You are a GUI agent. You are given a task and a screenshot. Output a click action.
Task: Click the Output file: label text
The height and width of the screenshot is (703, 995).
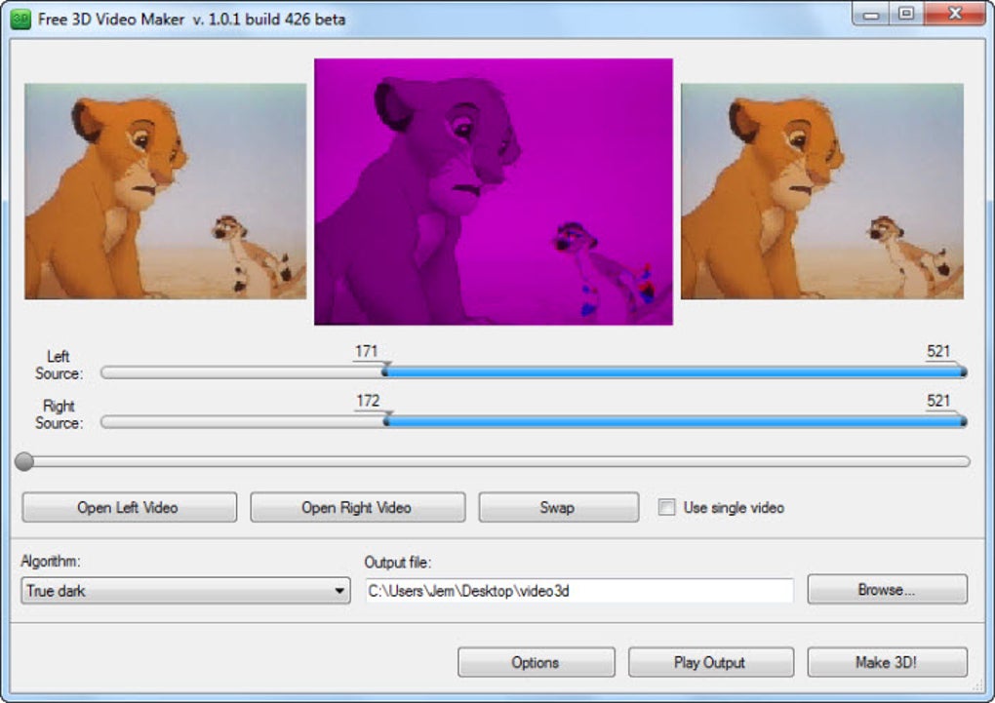(397, 563)
